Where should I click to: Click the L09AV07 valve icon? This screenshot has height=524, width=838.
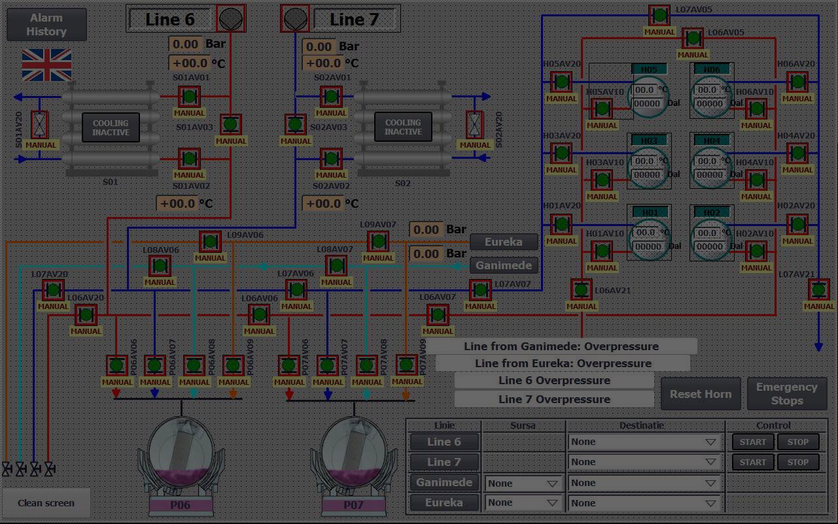tap(378, 242)
